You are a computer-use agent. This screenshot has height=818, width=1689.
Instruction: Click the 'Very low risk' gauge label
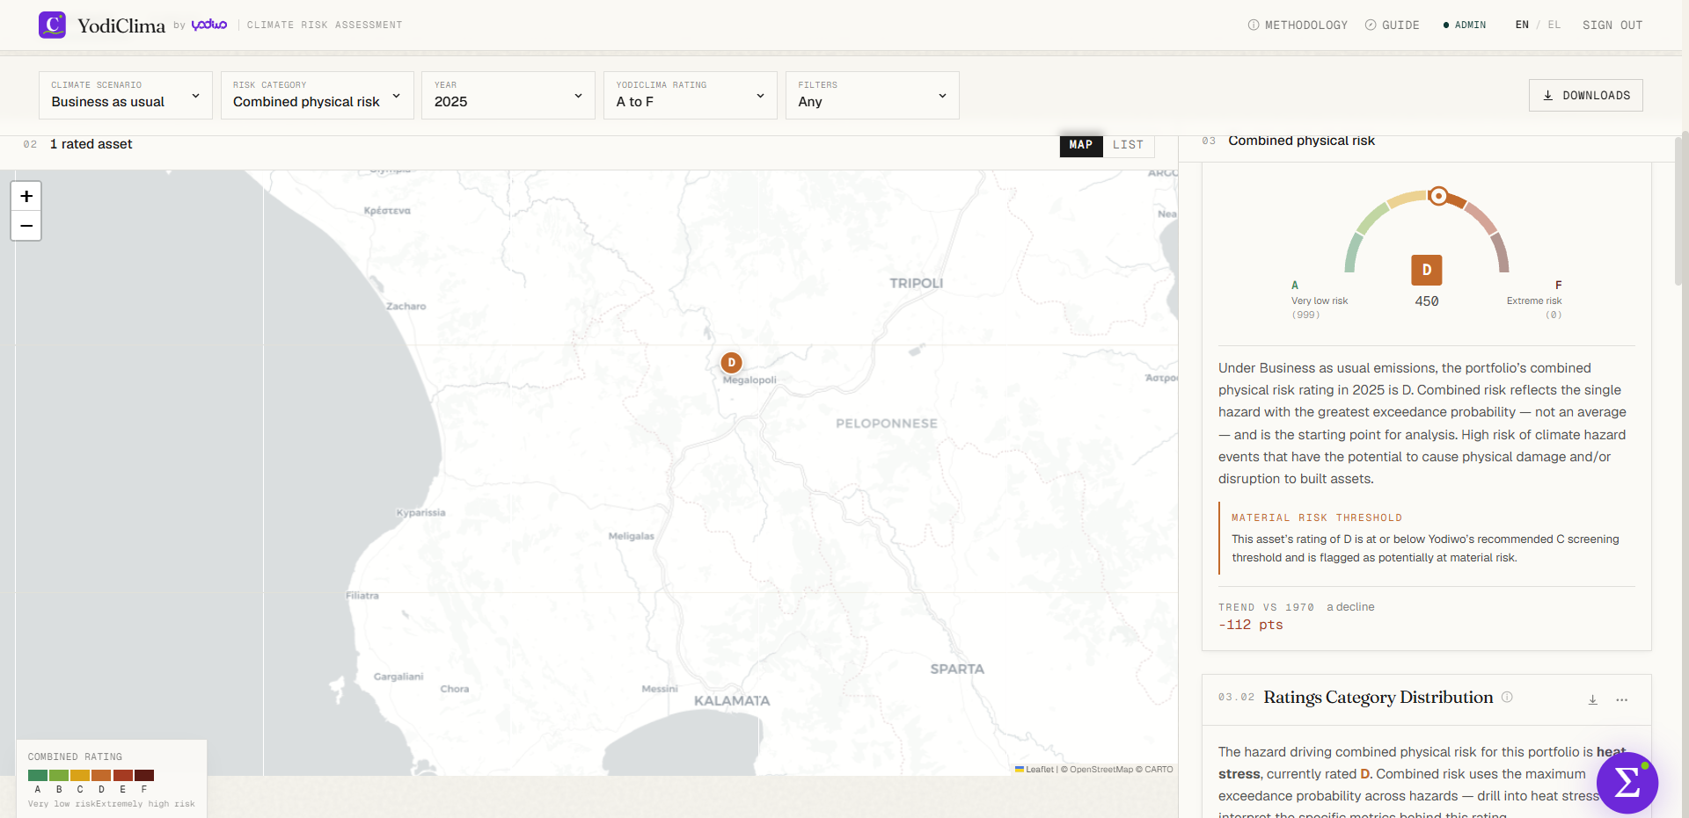coord(1320,301)
